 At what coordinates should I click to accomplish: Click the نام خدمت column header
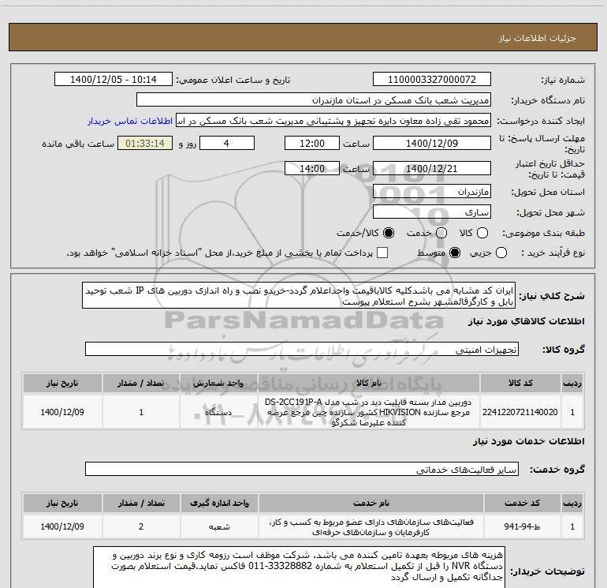click(x=371, y=503)
